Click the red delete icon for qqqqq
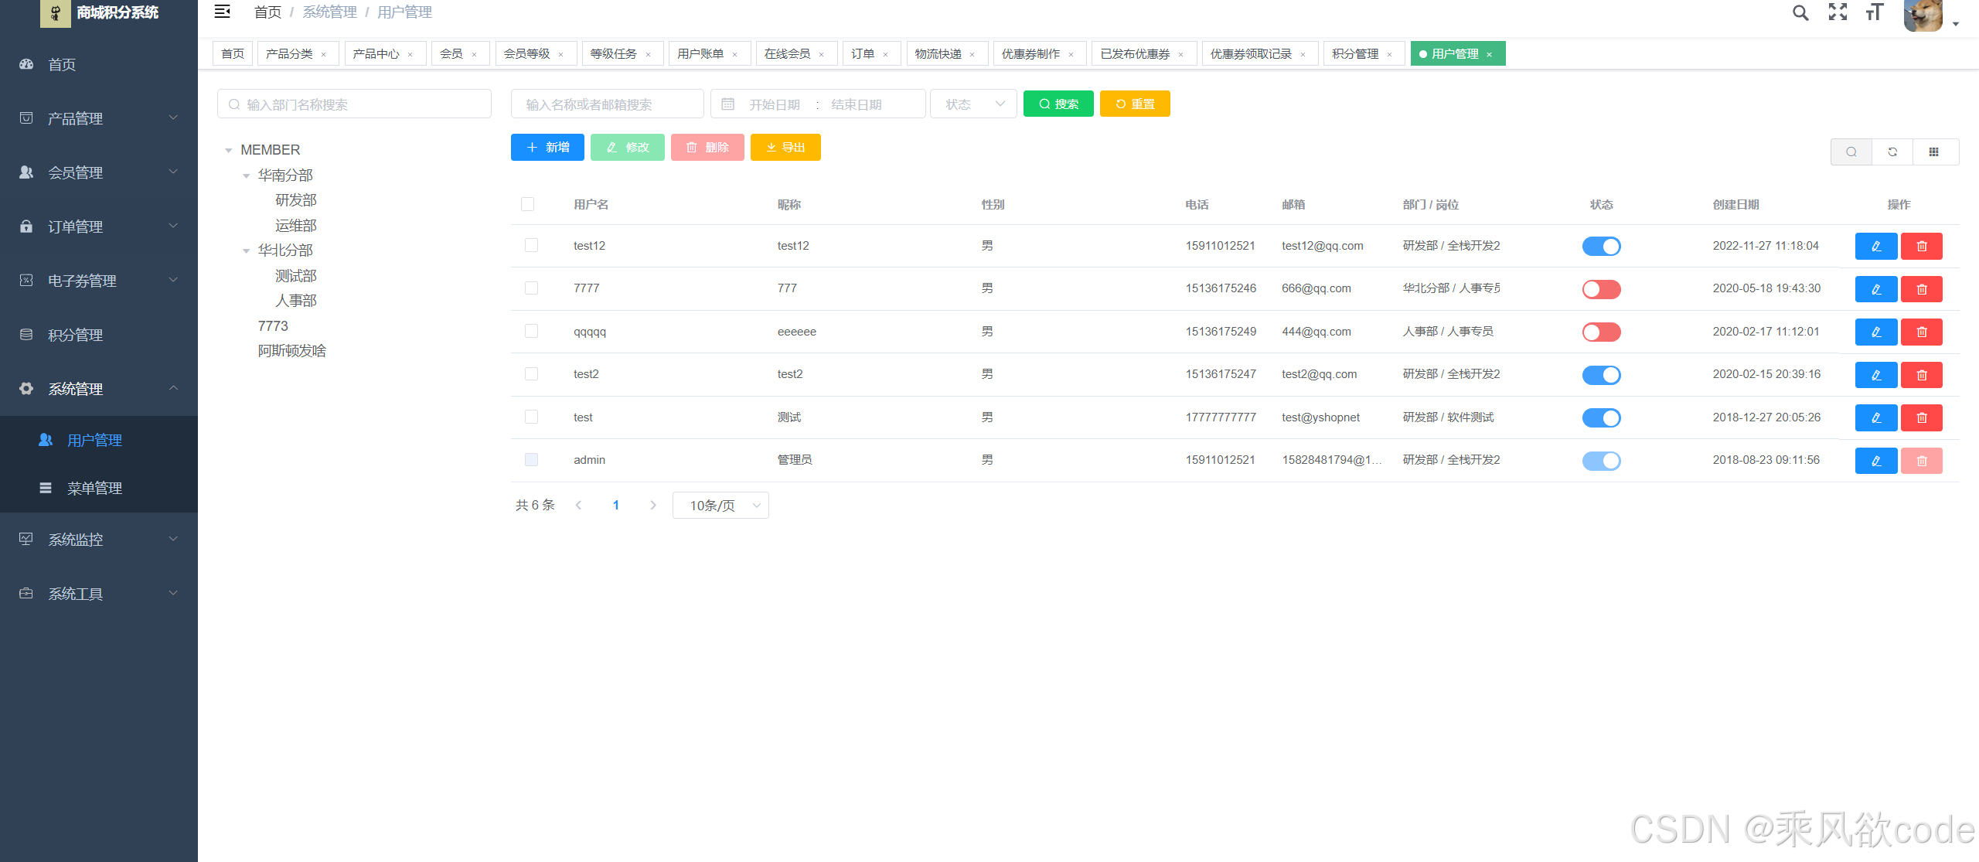Image resolution: width=1979 pixels, height=862 pixels. [1921, 332]
